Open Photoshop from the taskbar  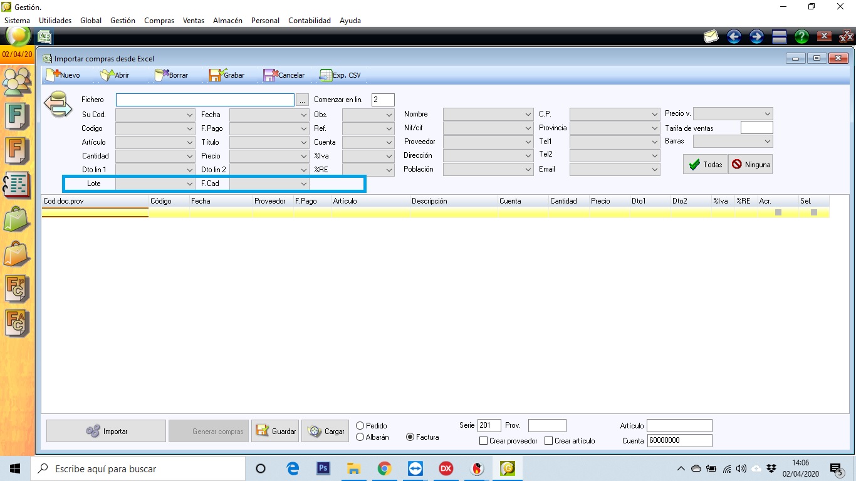coord(323,468)
